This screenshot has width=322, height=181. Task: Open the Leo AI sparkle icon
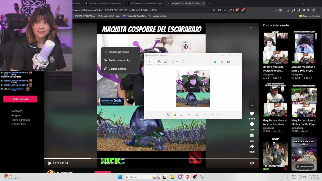tap(308, 10)
